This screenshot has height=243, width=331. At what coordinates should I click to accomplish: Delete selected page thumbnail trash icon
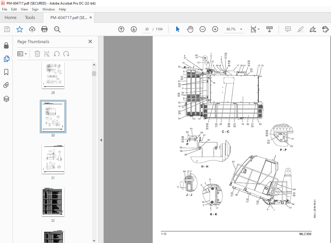[x=37, y=54]
